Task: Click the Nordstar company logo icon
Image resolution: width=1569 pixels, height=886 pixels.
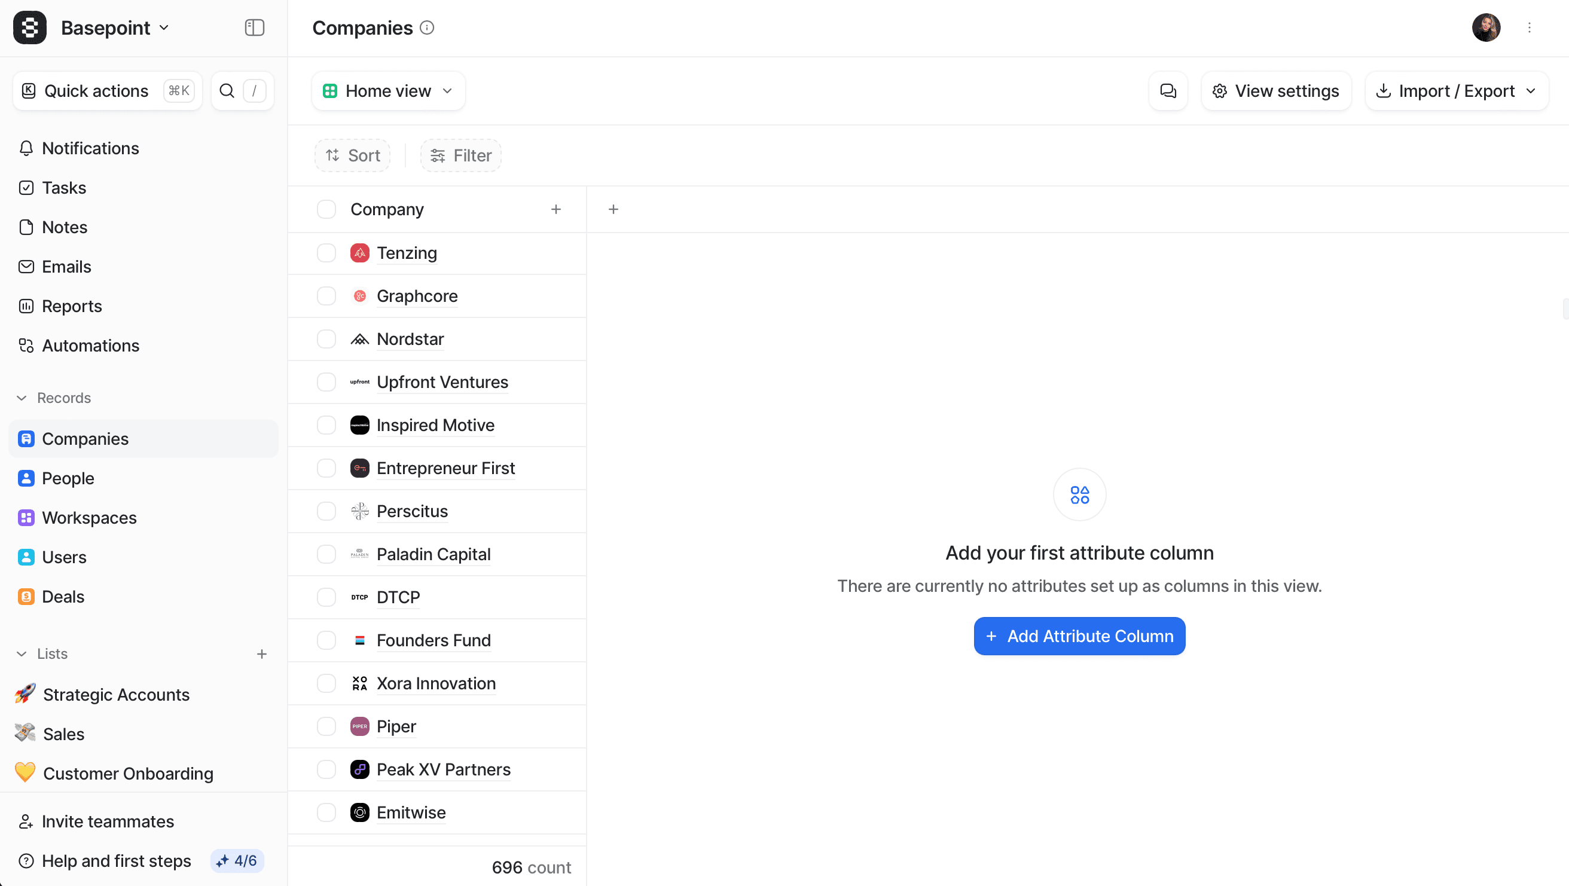Action: pos(360,339)
